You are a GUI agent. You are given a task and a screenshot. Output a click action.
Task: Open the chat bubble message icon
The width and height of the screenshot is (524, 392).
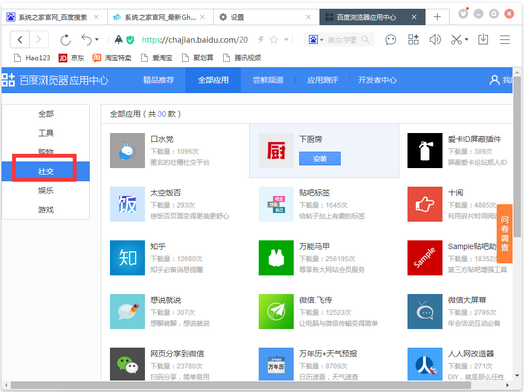click(391, 40)
